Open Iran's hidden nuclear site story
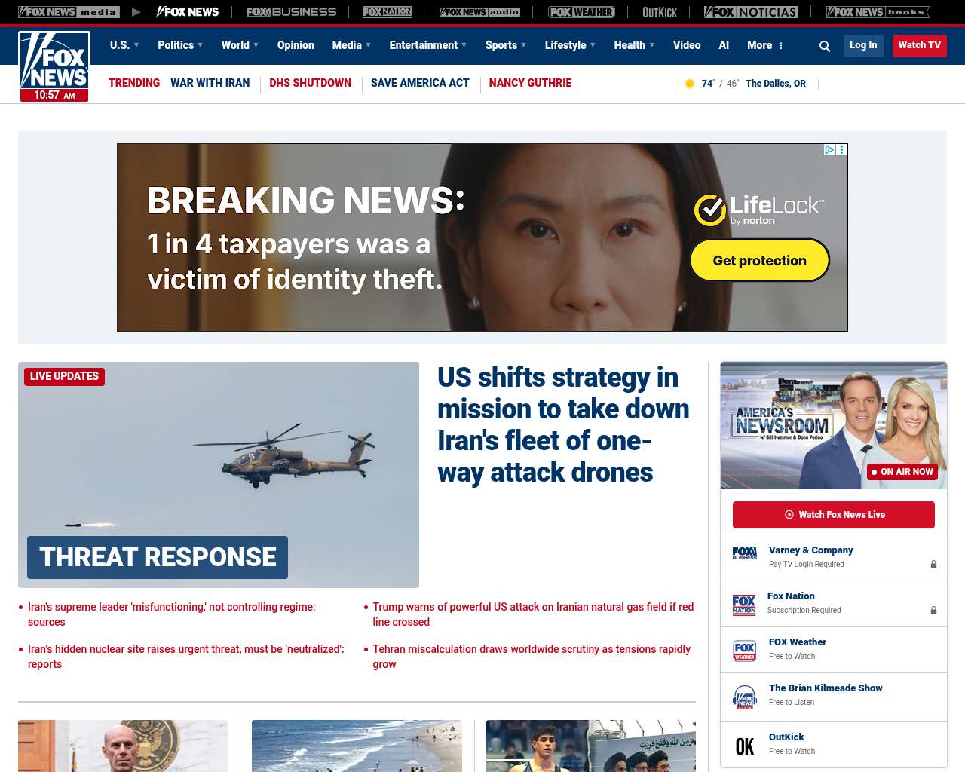This screenshot has height=772, width=965. [x=186, y=657]
